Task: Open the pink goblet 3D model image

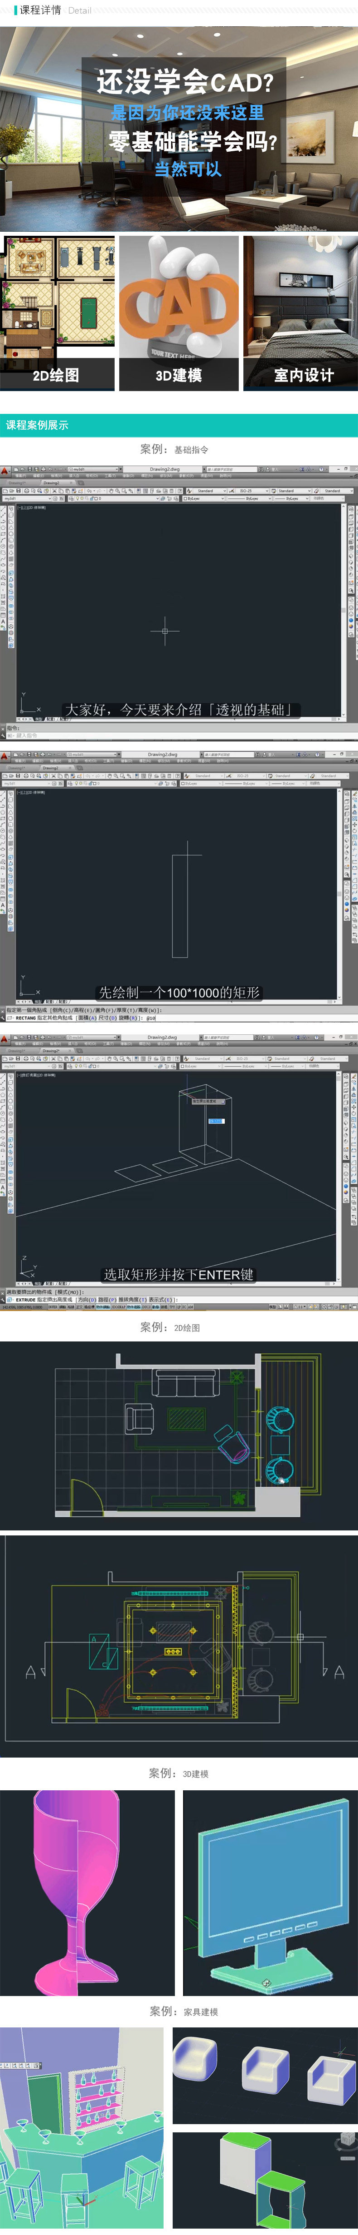Action: (x=87, y=1892)
